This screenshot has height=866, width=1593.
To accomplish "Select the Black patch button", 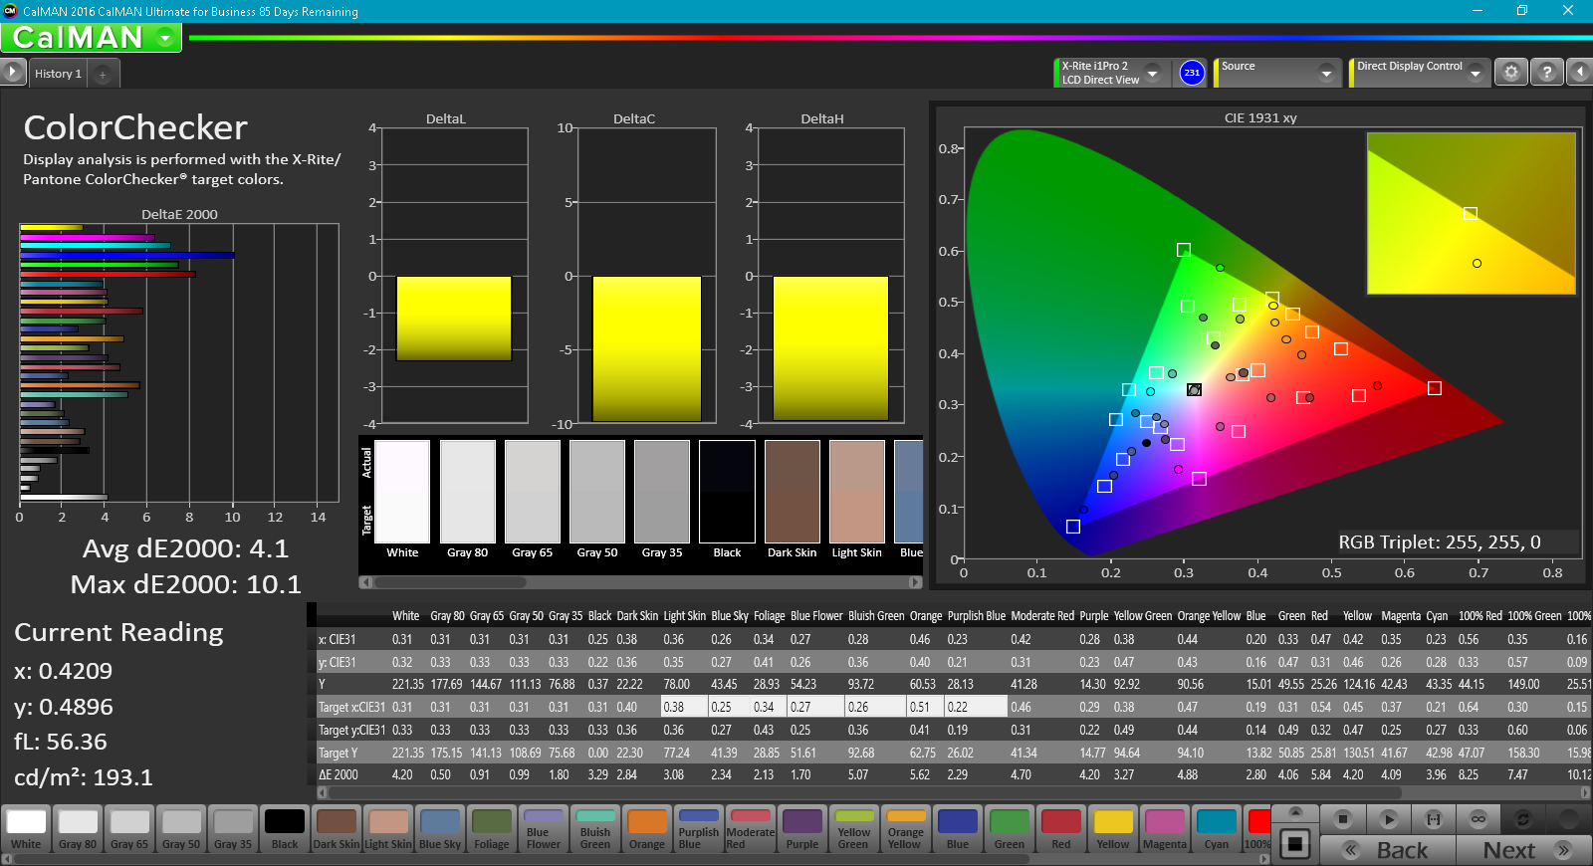I will 285,829.
